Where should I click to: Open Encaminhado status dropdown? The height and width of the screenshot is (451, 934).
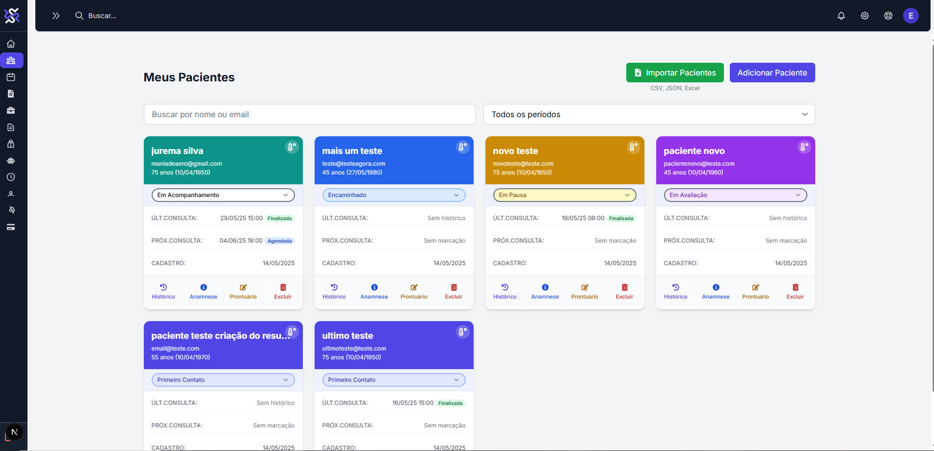394,195
